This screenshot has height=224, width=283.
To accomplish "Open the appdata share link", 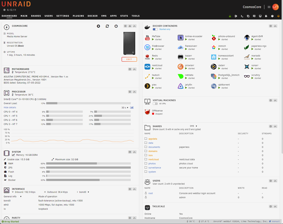I will pos(153,139).
